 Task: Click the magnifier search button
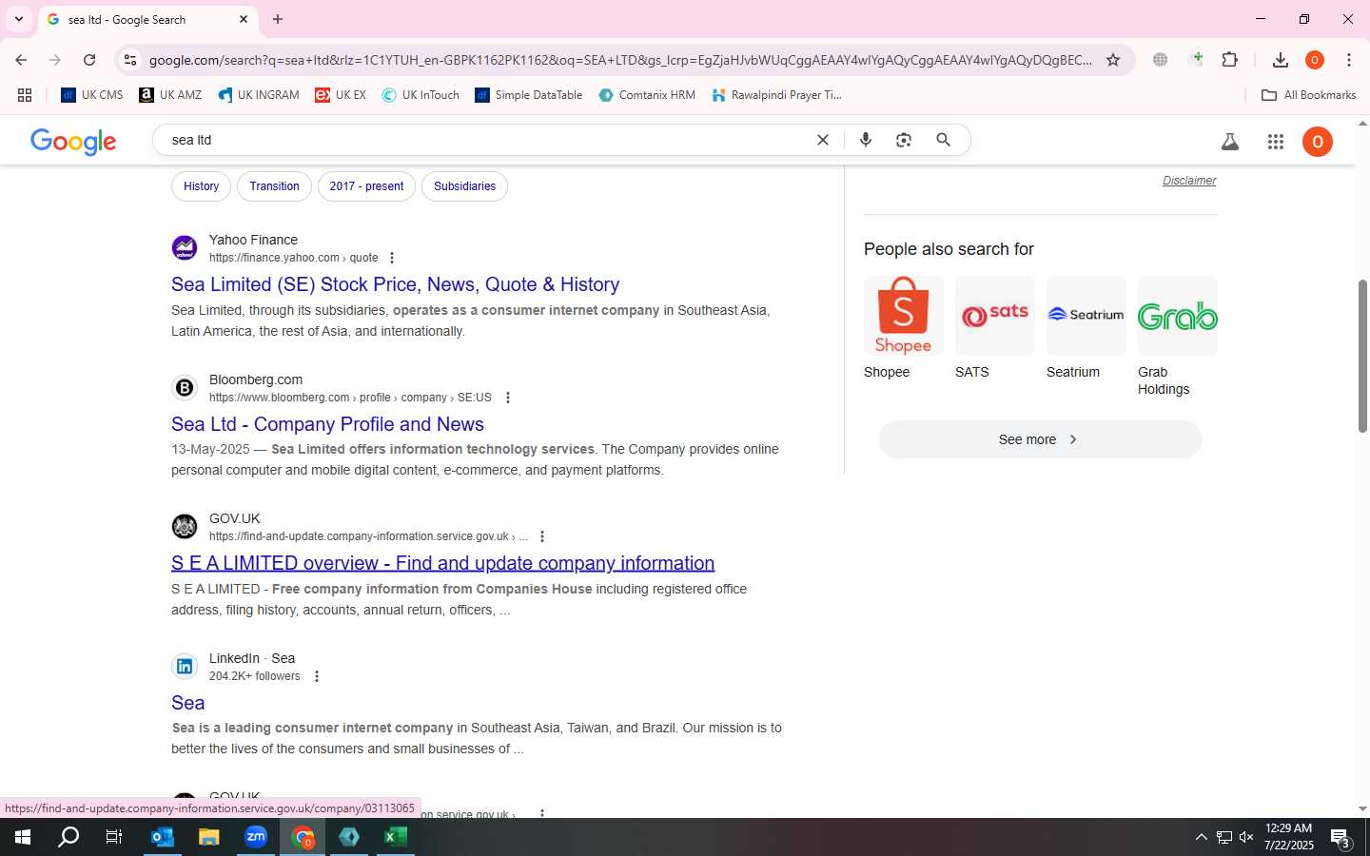tap(944, 140)
